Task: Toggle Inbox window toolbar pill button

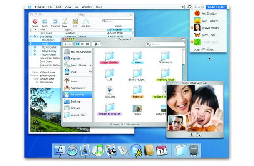Action: pos(131,15)
